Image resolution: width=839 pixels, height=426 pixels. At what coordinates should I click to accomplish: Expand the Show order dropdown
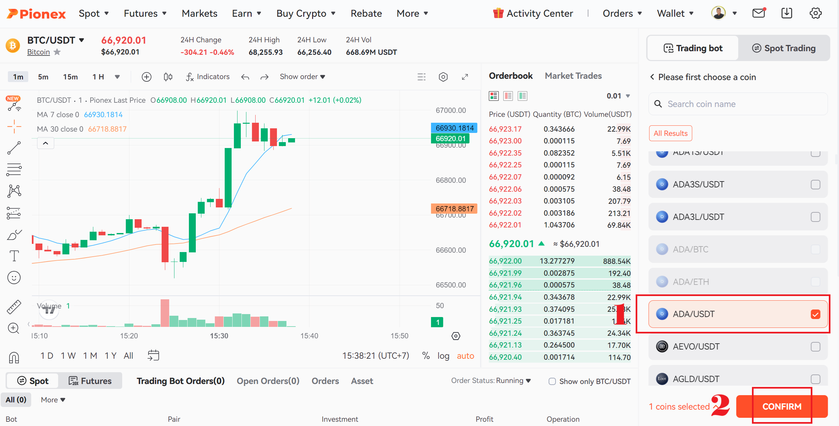(302, 77)
